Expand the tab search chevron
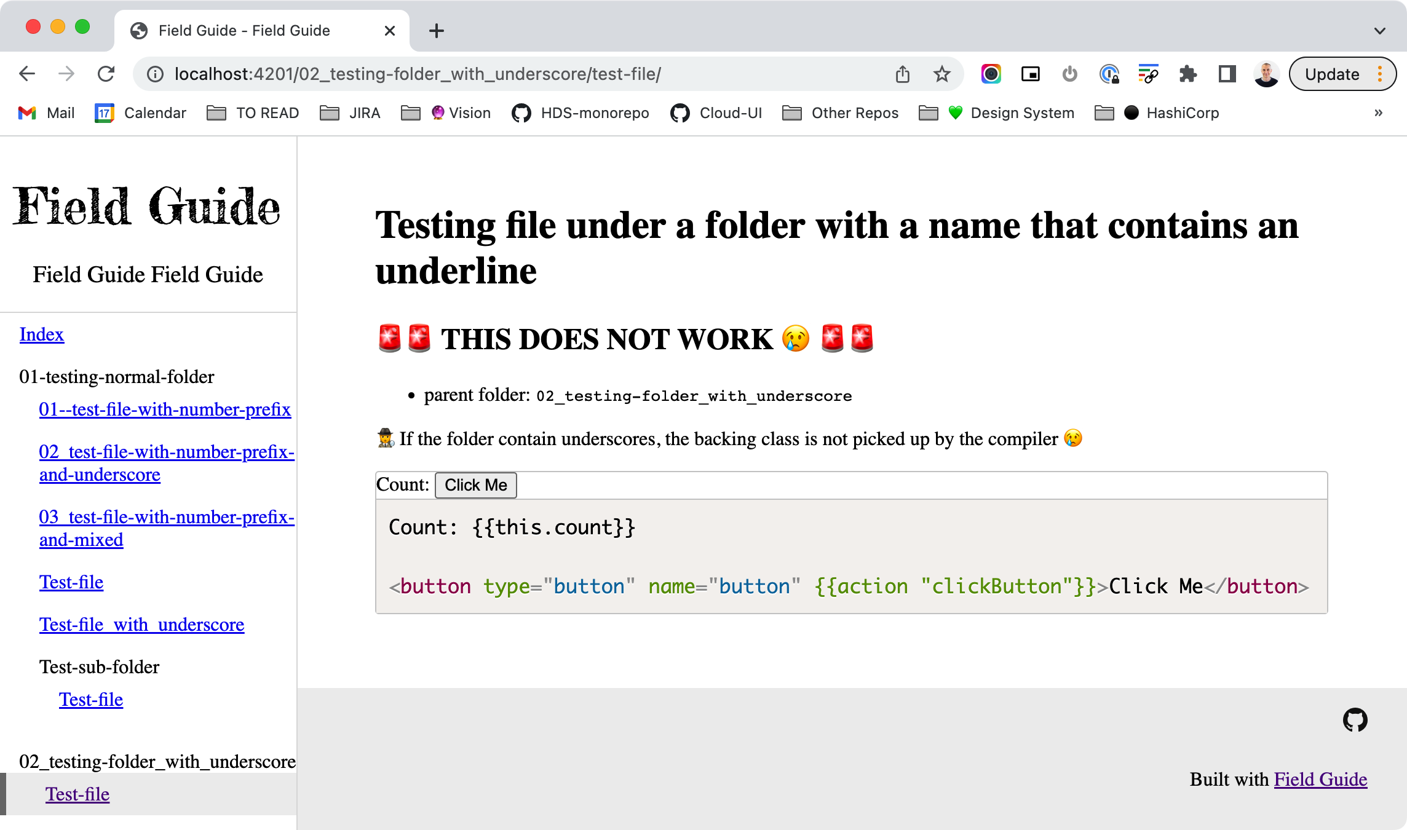Viewport: 1407px width, 830px height. click(1379, 31)
